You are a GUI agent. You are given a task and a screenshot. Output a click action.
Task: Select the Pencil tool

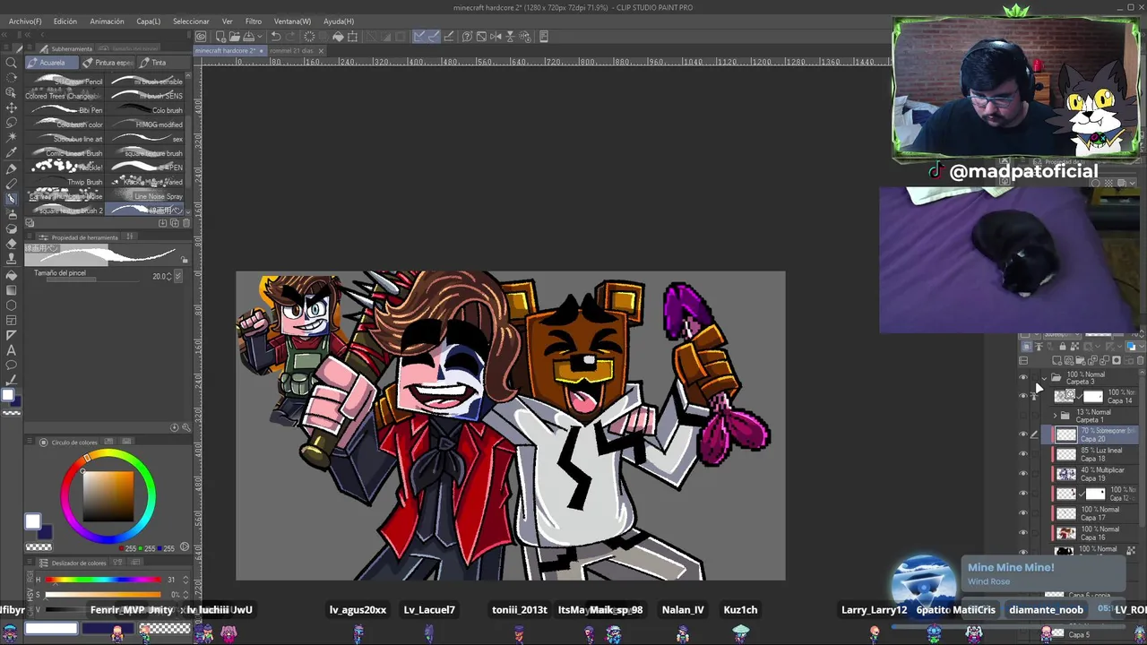tap(12, 184)
